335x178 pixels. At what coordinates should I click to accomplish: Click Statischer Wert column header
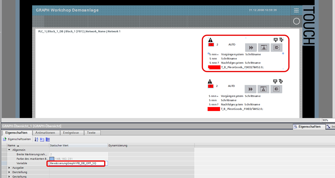coord(78,145)
